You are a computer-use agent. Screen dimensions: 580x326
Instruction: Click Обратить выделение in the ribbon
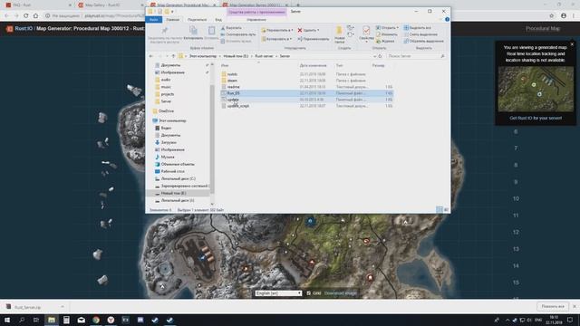tap(423, 41)
